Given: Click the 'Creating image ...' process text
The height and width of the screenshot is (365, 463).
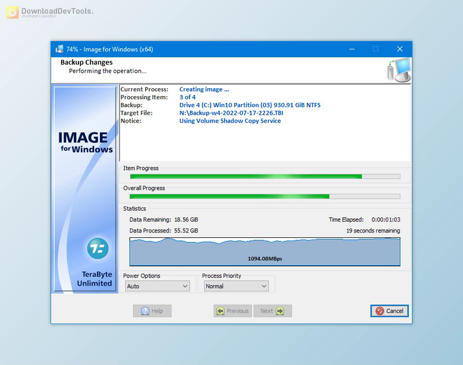Looking at the screenshot, I should click(x=204, y=89).
